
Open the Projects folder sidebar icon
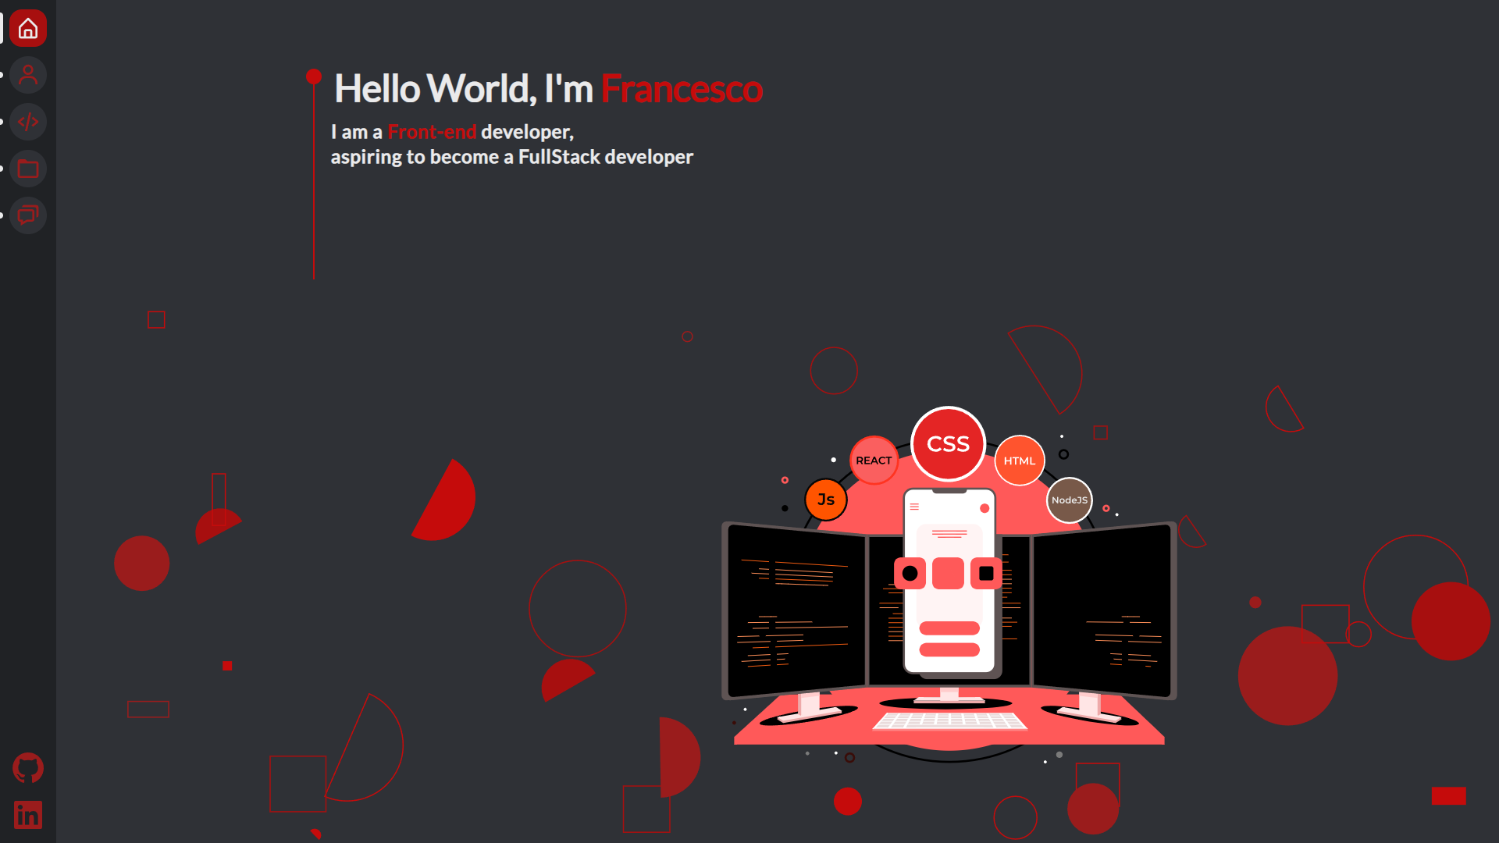tap(28, 169)
